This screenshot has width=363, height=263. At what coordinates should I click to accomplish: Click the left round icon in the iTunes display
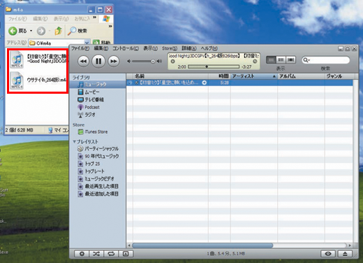coord(172,62)
